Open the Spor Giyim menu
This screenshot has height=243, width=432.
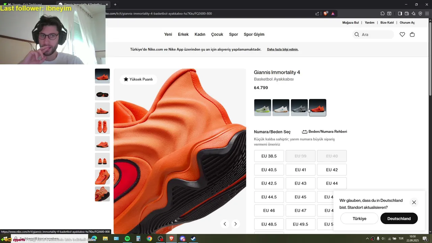(x=254, y=34)
